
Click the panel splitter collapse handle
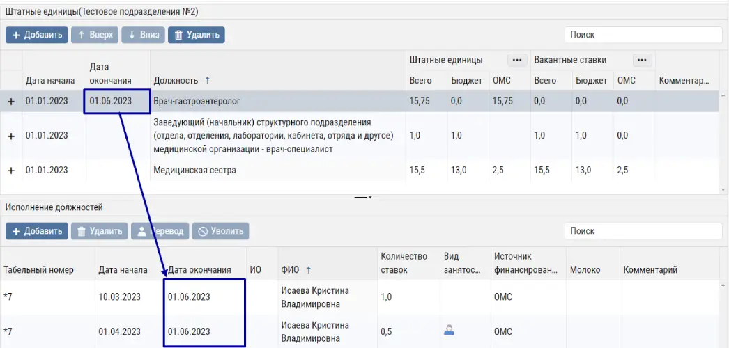pos(364,198)
